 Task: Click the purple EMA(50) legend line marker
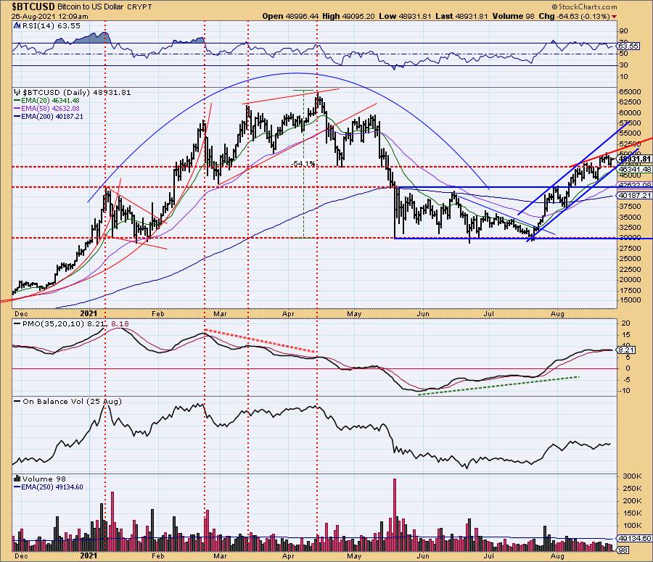point(17,109)
